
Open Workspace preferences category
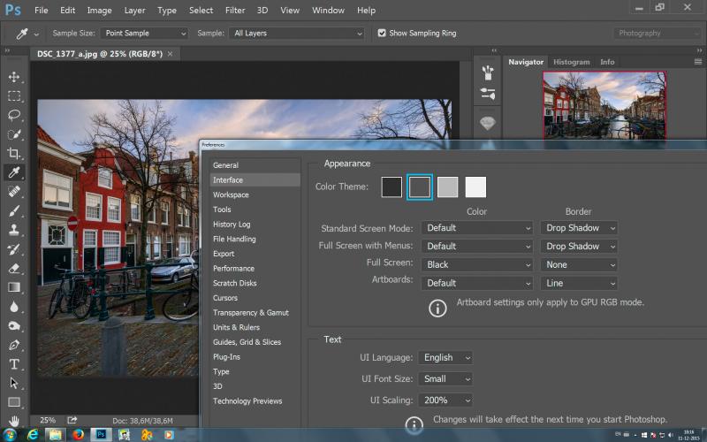pos(255,194)
